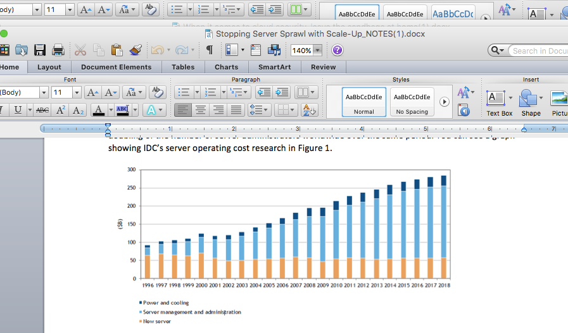
Task: Open the 140% zoom dropdown
Action: (x=317, y=51)
